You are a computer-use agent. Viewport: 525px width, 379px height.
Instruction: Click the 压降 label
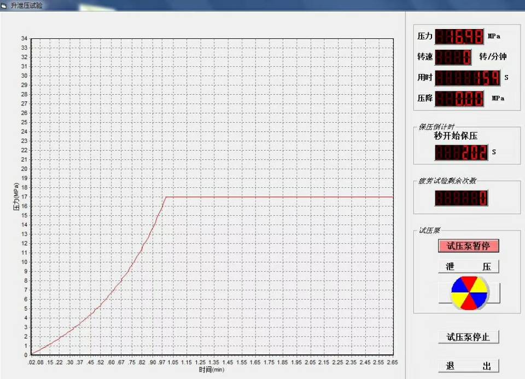point(425,98)
